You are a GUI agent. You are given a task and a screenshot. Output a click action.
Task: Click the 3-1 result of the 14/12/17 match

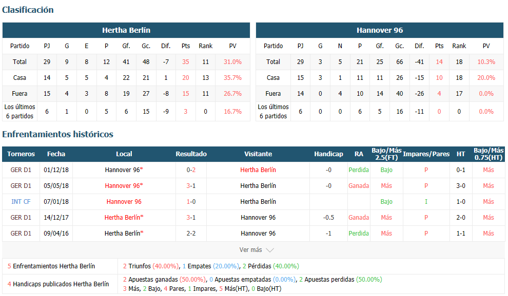tap(191, 217)
